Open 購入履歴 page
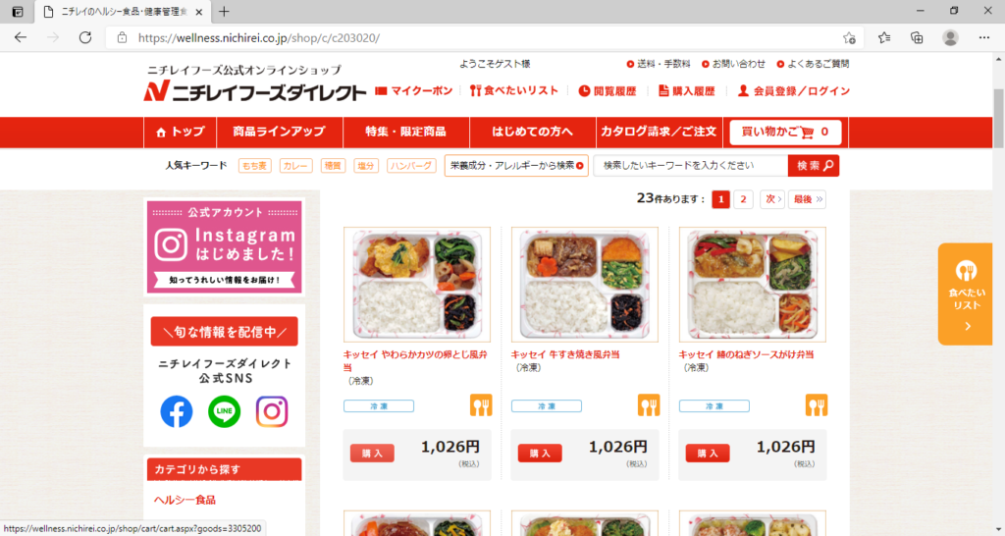This screenshot has width=1005, height=536. 686,91
